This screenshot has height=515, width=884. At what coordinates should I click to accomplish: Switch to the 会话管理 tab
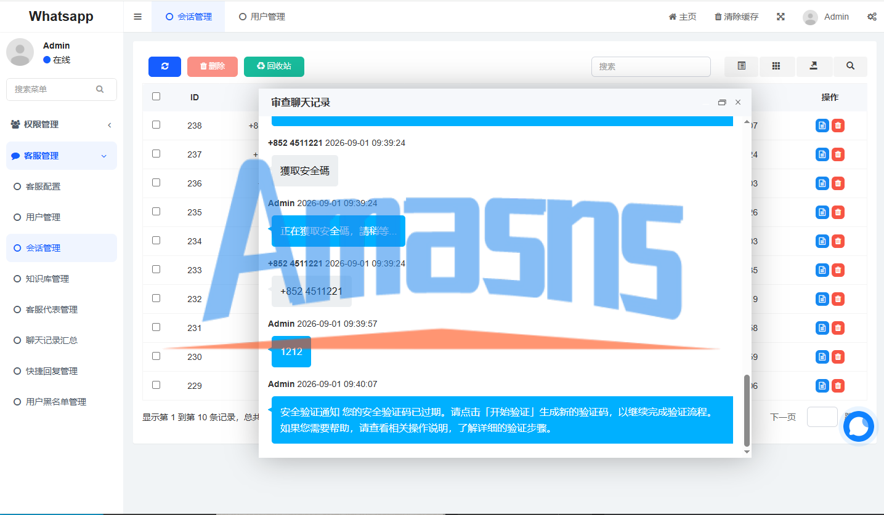pyautogui.click(x=188, y=17)
